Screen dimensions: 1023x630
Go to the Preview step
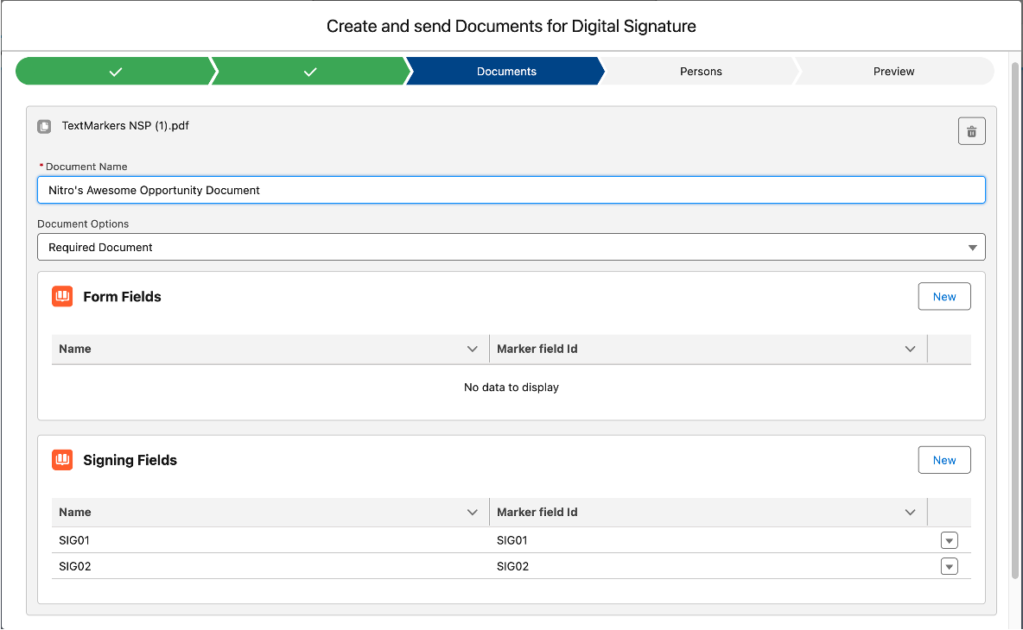pos(893,72)
